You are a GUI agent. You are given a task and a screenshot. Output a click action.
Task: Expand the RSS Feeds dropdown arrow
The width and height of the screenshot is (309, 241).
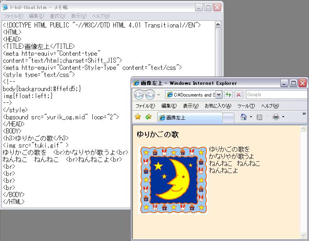pyautogui.click(x=267, y=117)
